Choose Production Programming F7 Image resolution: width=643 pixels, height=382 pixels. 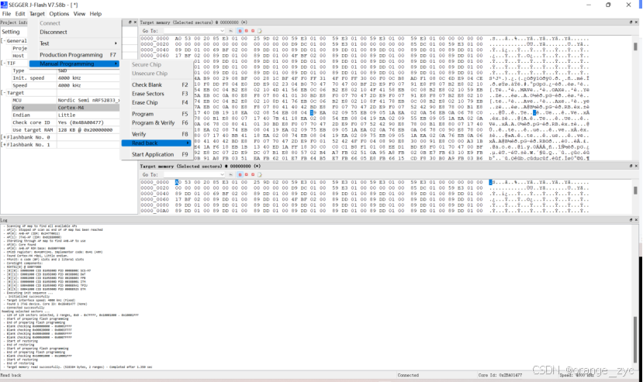(x=74, y=54)
